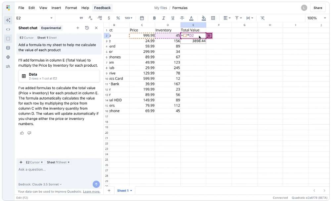Format cells as currency

109,18
